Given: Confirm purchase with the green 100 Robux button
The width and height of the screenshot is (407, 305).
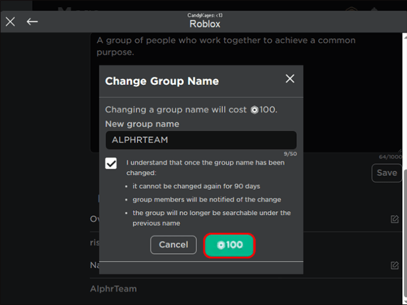Looking at the screenshot, I should pos(229,245).
